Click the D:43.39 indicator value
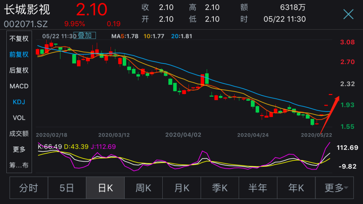The height and width of the screenshot is (204, 363). tap(76, 147)
